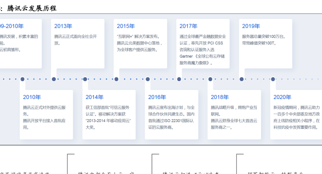Click the timeline dot for 2019年
Image resolution: width=322 pixels, height=174 pixels.
(241, 79)
